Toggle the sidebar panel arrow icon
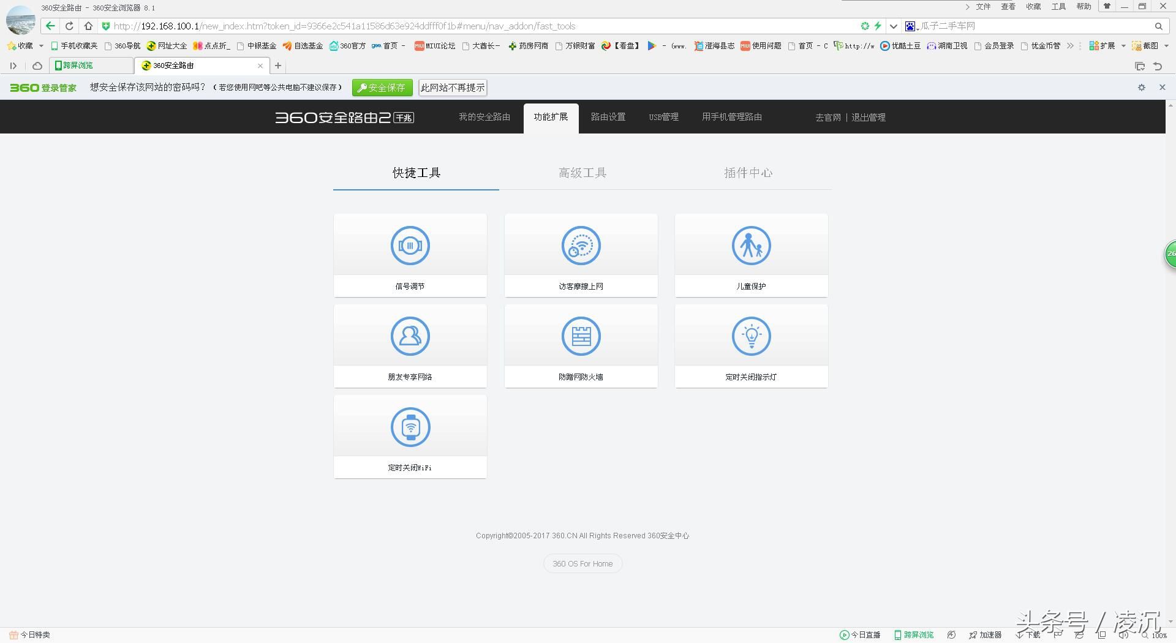The height and width of the screenshot is (643, 1176). tap(13, 66)
